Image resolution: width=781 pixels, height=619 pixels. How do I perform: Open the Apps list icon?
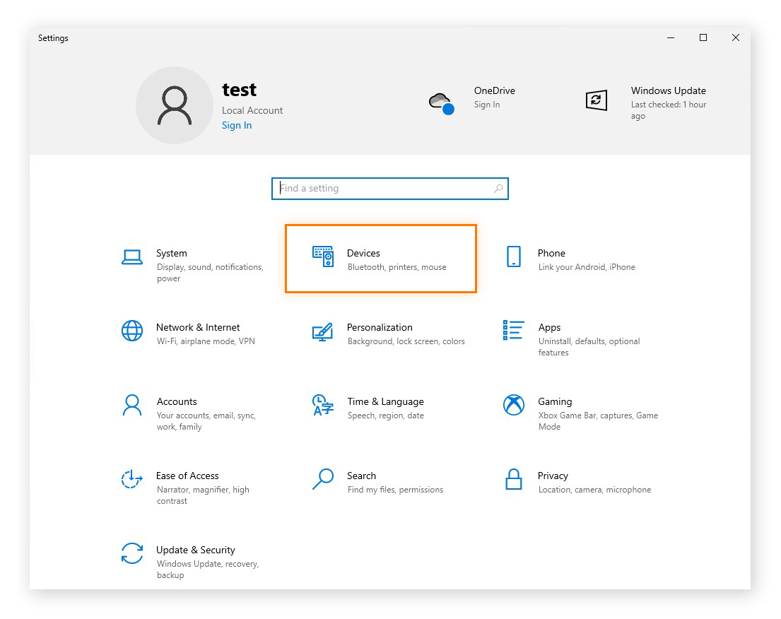(514, 330)
